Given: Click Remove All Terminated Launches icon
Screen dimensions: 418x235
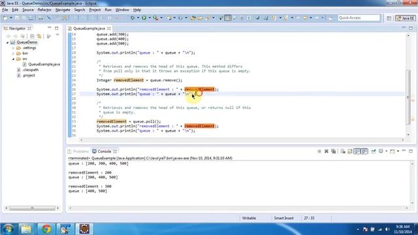Looking at the screenshot, I should (x=334, y=151).
